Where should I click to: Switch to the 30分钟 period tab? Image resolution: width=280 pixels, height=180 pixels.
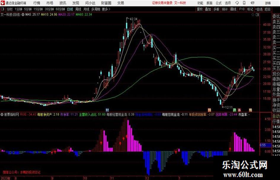(x=49, y=9)
